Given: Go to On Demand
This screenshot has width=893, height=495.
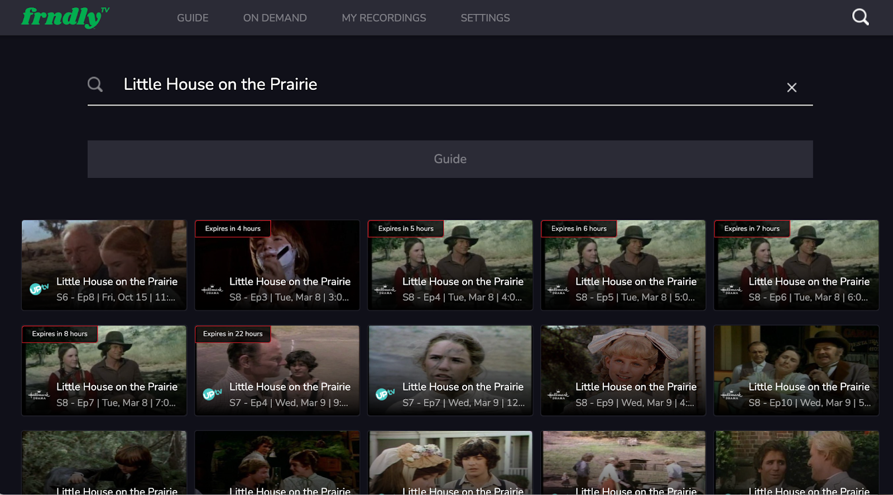Looking at the screenshot, I should (275, 18).
